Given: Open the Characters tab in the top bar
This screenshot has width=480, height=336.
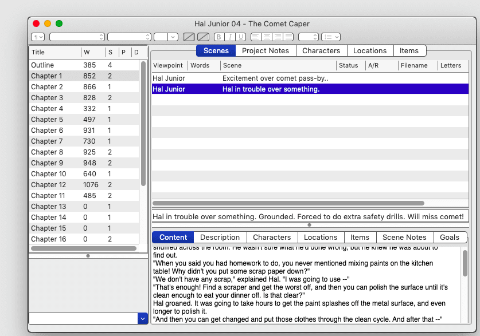Looking at the screenshot, I should pos(321,51).
